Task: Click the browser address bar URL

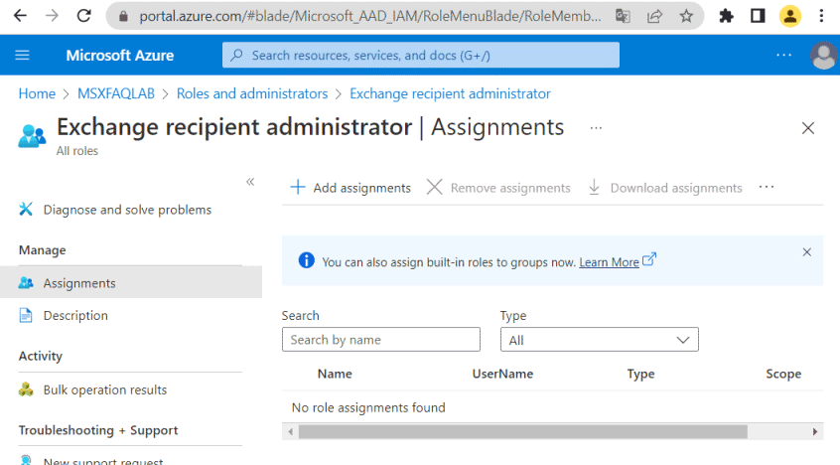Action: [x=369, y=17]
